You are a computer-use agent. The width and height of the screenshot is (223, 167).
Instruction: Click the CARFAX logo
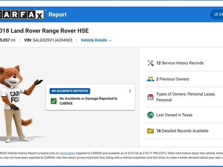[22, 15]
